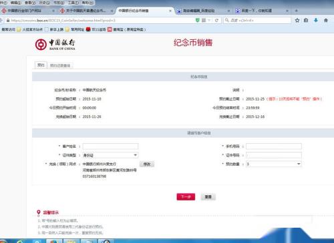
Task: Open the 帮助(H) menu
Action: (88, 3)
